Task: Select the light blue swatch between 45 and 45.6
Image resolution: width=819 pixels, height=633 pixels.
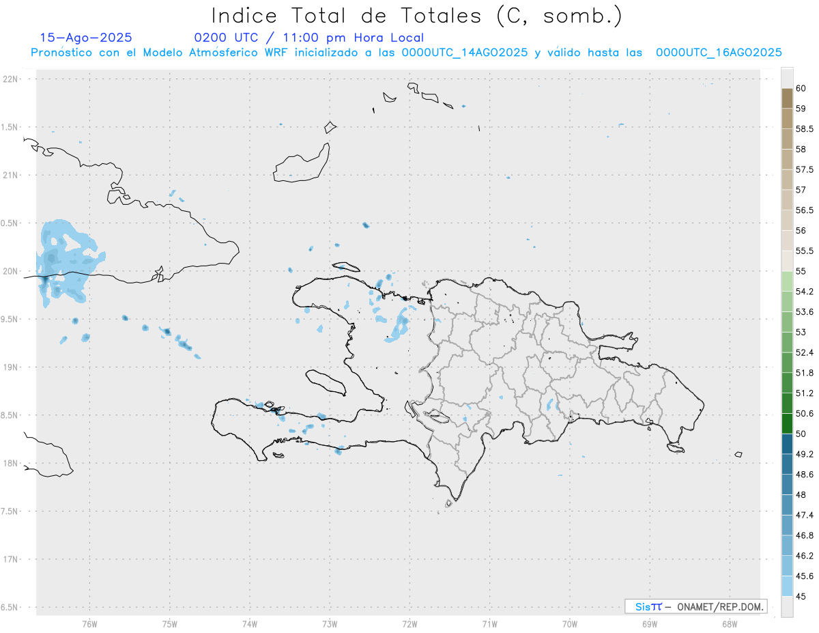Action: click(787, 586)
